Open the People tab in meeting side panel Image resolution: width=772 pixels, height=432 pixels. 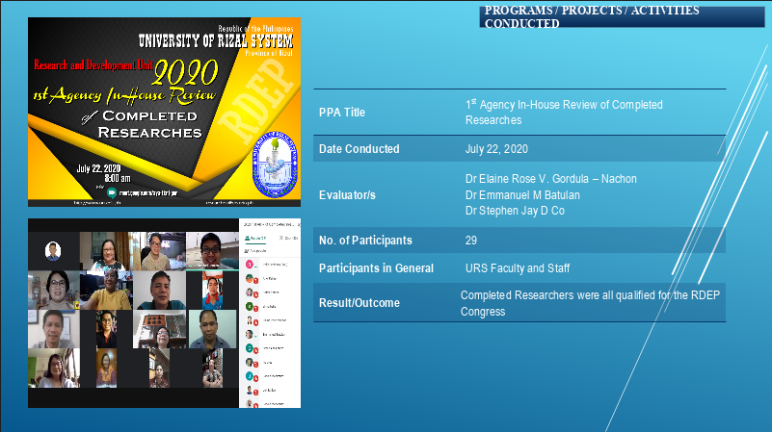click(255, 238)
